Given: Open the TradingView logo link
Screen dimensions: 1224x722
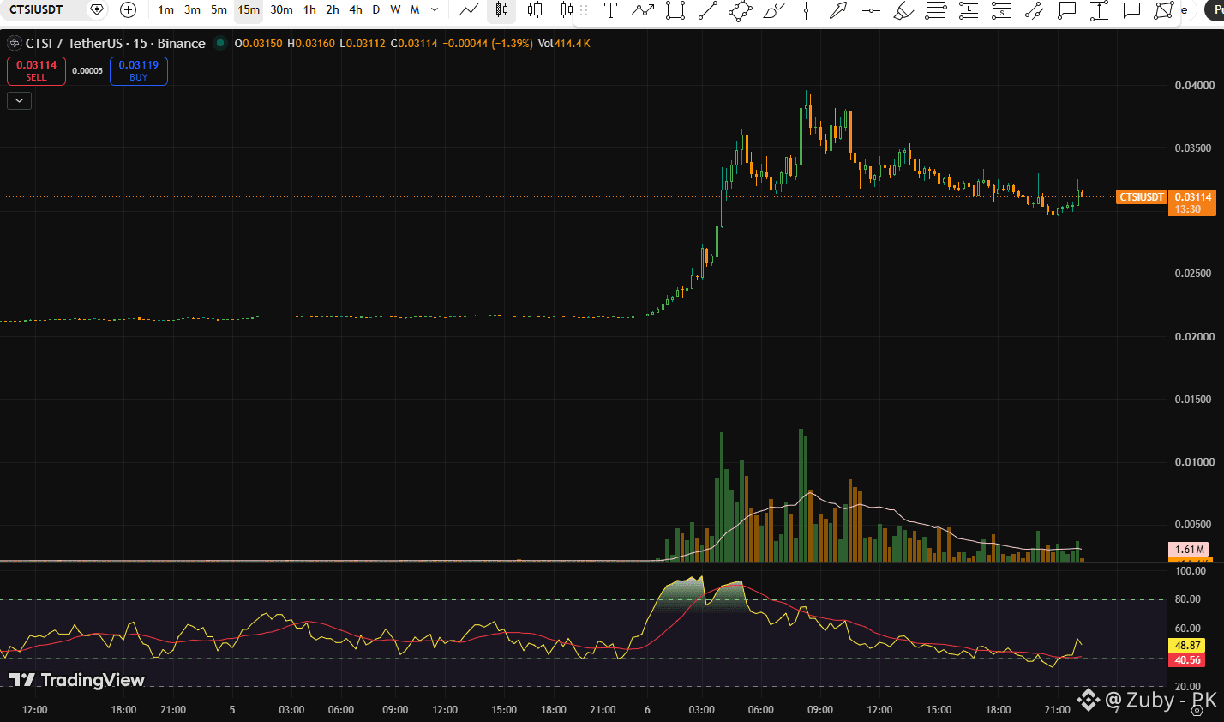Looking at the screenshot, I should pyautogui.click(x=77, y=680).
